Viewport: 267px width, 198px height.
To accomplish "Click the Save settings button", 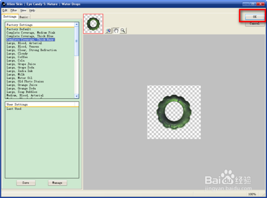I will click(x=26, y=183).
